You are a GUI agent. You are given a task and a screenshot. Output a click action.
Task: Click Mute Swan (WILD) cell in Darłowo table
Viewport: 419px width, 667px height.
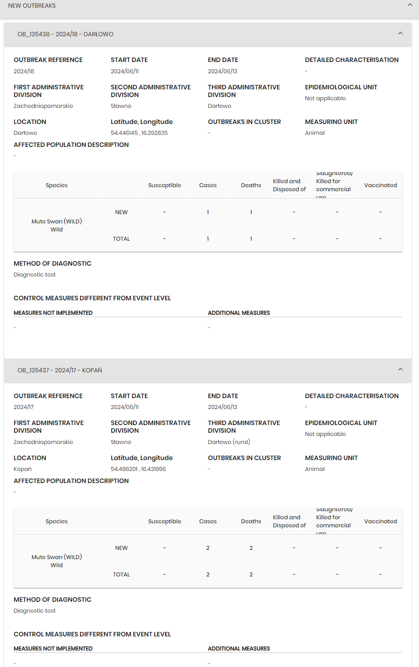(x=57, y=221)
